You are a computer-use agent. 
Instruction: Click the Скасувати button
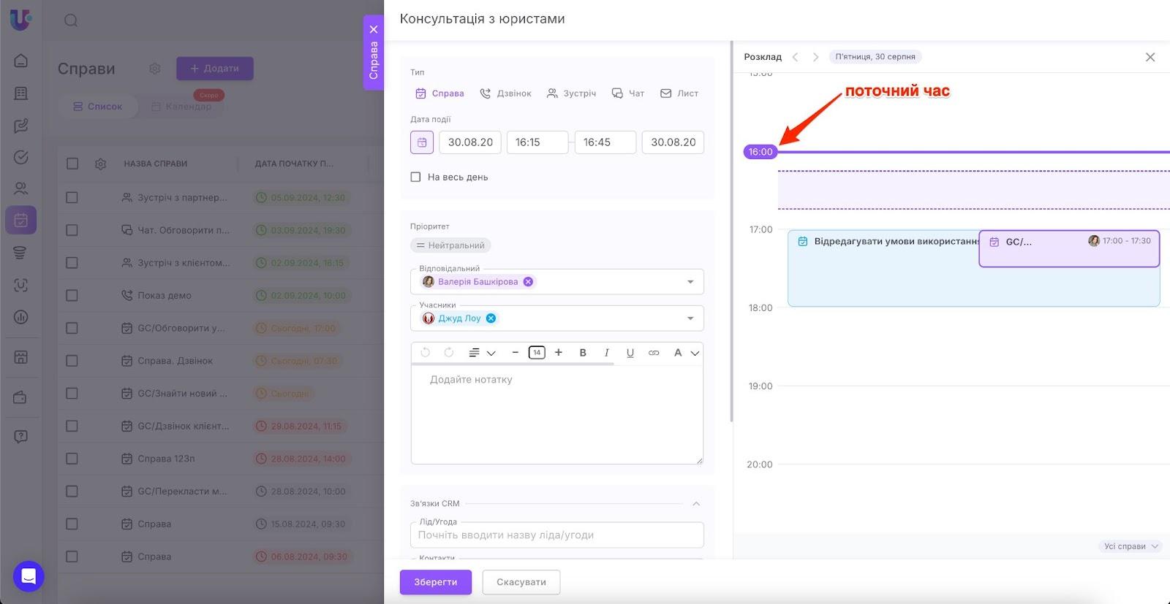521,582
